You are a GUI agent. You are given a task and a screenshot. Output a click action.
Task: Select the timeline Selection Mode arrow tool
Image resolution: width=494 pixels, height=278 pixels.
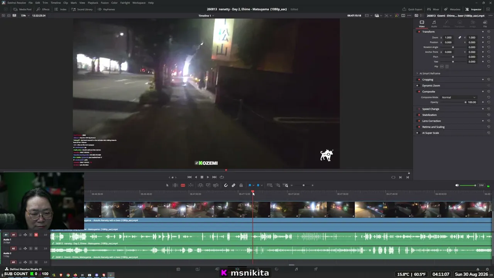coord(167,185)
